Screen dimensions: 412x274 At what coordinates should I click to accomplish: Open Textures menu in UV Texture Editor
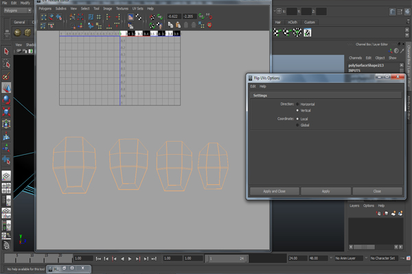[122, 9]
